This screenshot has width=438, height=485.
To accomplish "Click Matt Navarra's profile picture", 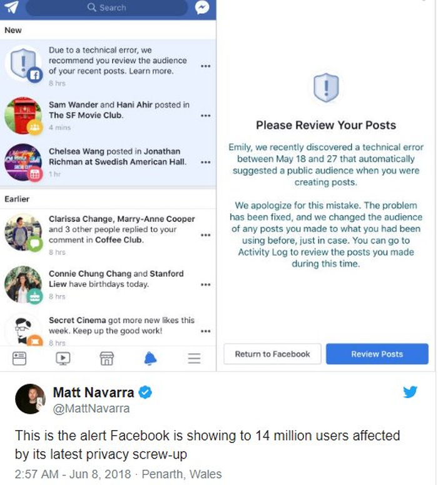I will tap(29, 399).
